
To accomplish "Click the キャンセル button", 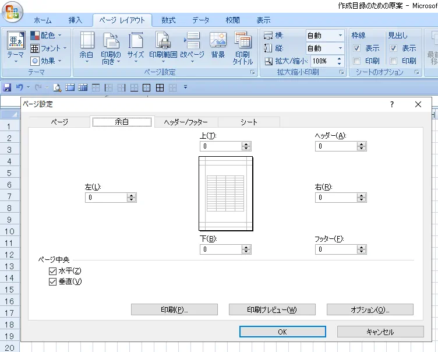I will click(380, 332).
